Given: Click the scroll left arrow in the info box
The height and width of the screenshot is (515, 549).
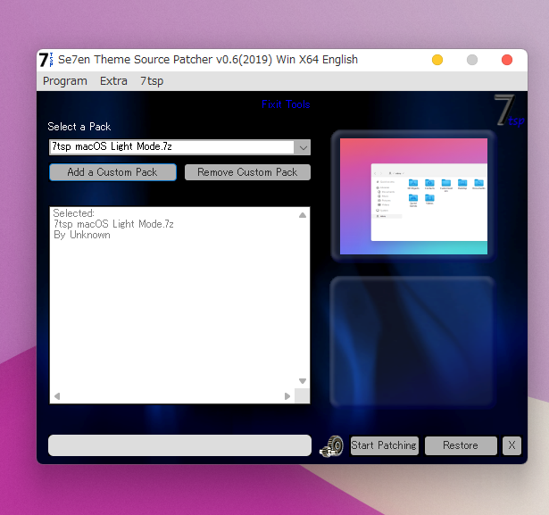Looking at the screenshot, I should (57, 396).
